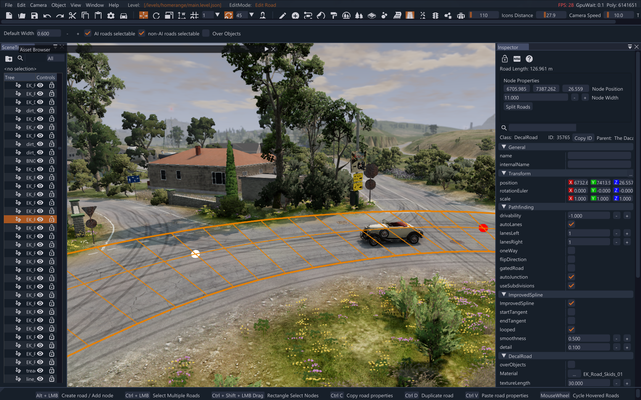Collapse the General section

[504, 147]
